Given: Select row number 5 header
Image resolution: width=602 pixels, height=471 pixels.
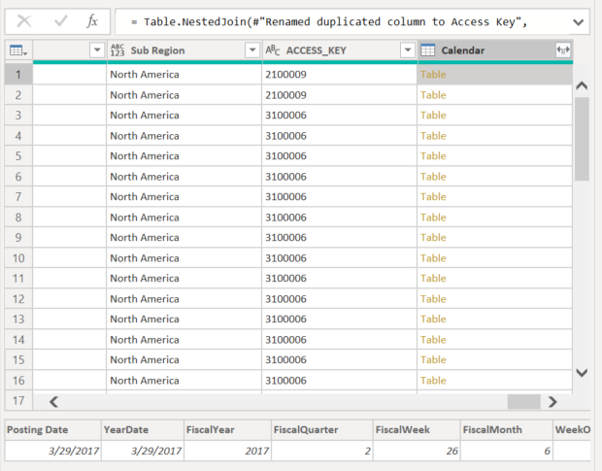Looking at the screenshot, I should pyautogui.click(x=18, y=156).
